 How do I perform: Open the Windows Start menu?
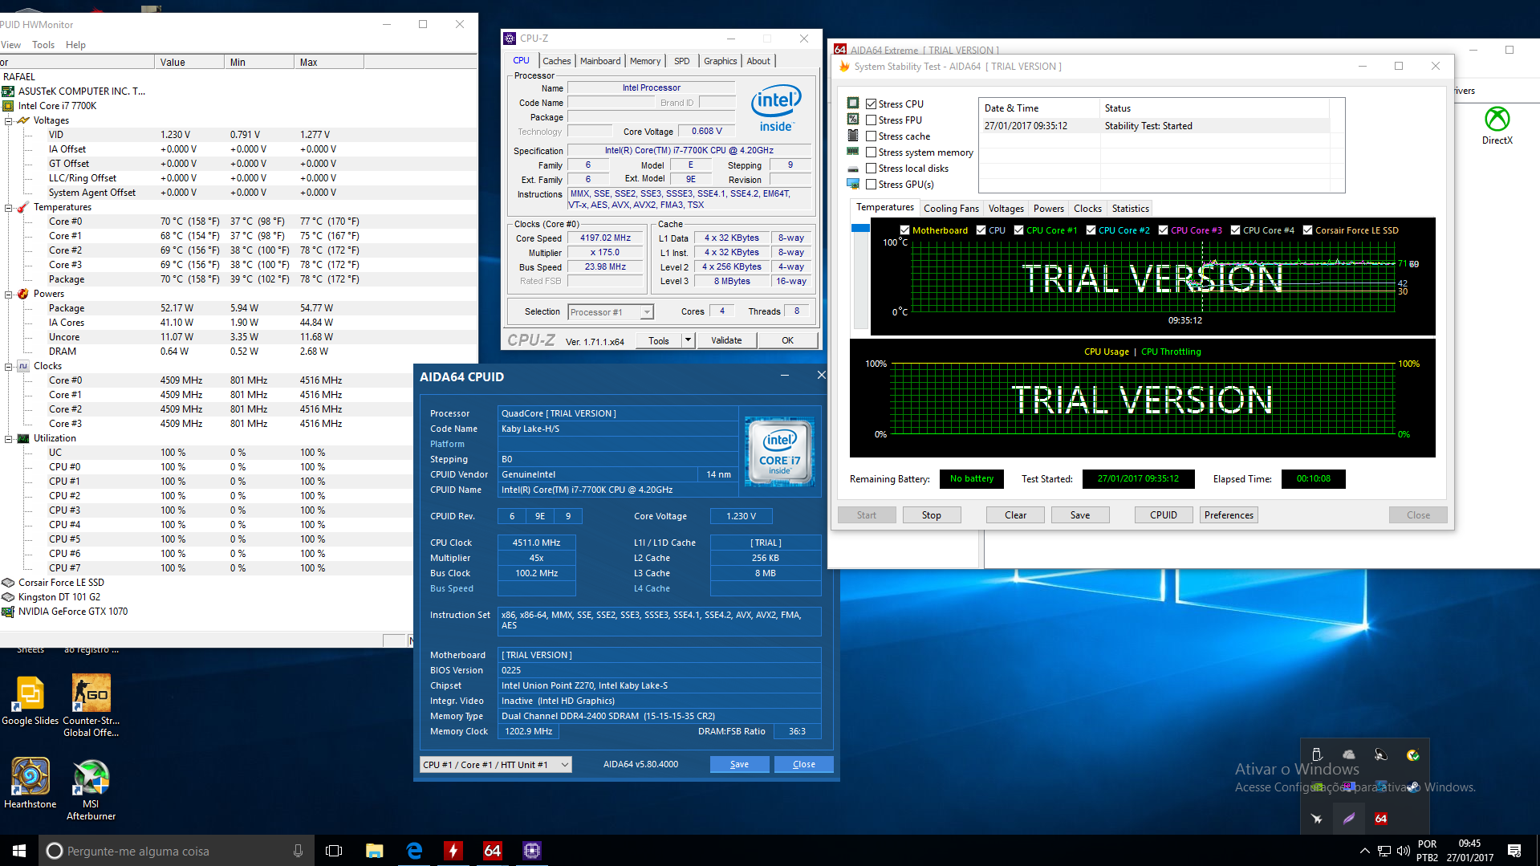(19, 851)
